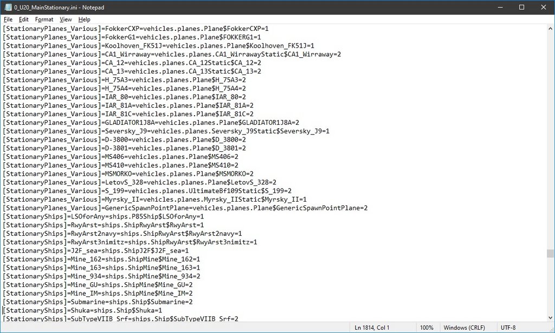Click 'Ln 1814, Col 1' in status bar
The image size is (555, 333).
372,328
